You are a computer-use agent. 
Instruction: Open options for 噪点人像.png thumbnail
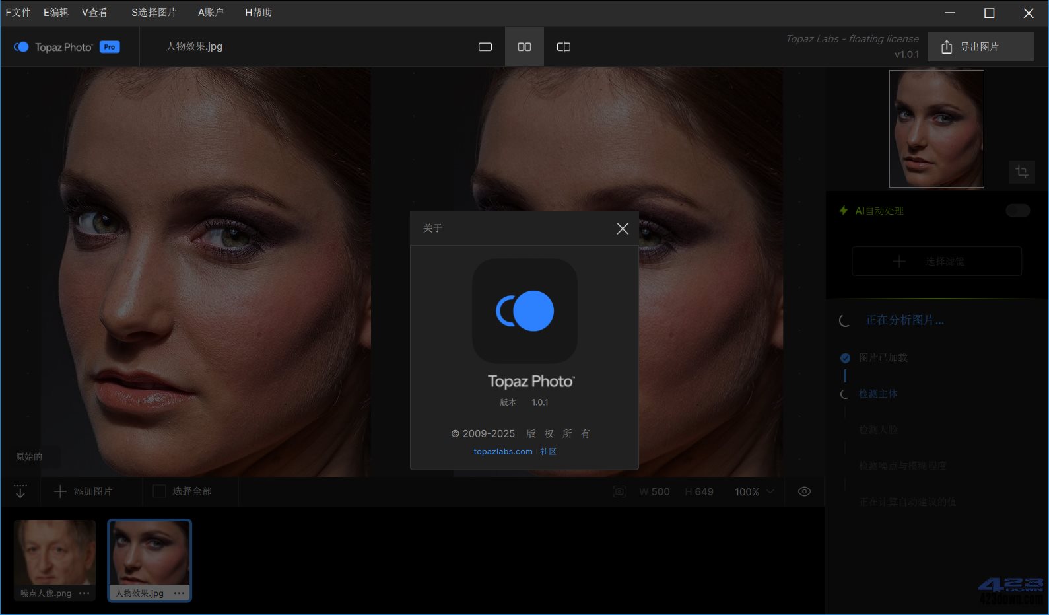coord(84,593)
